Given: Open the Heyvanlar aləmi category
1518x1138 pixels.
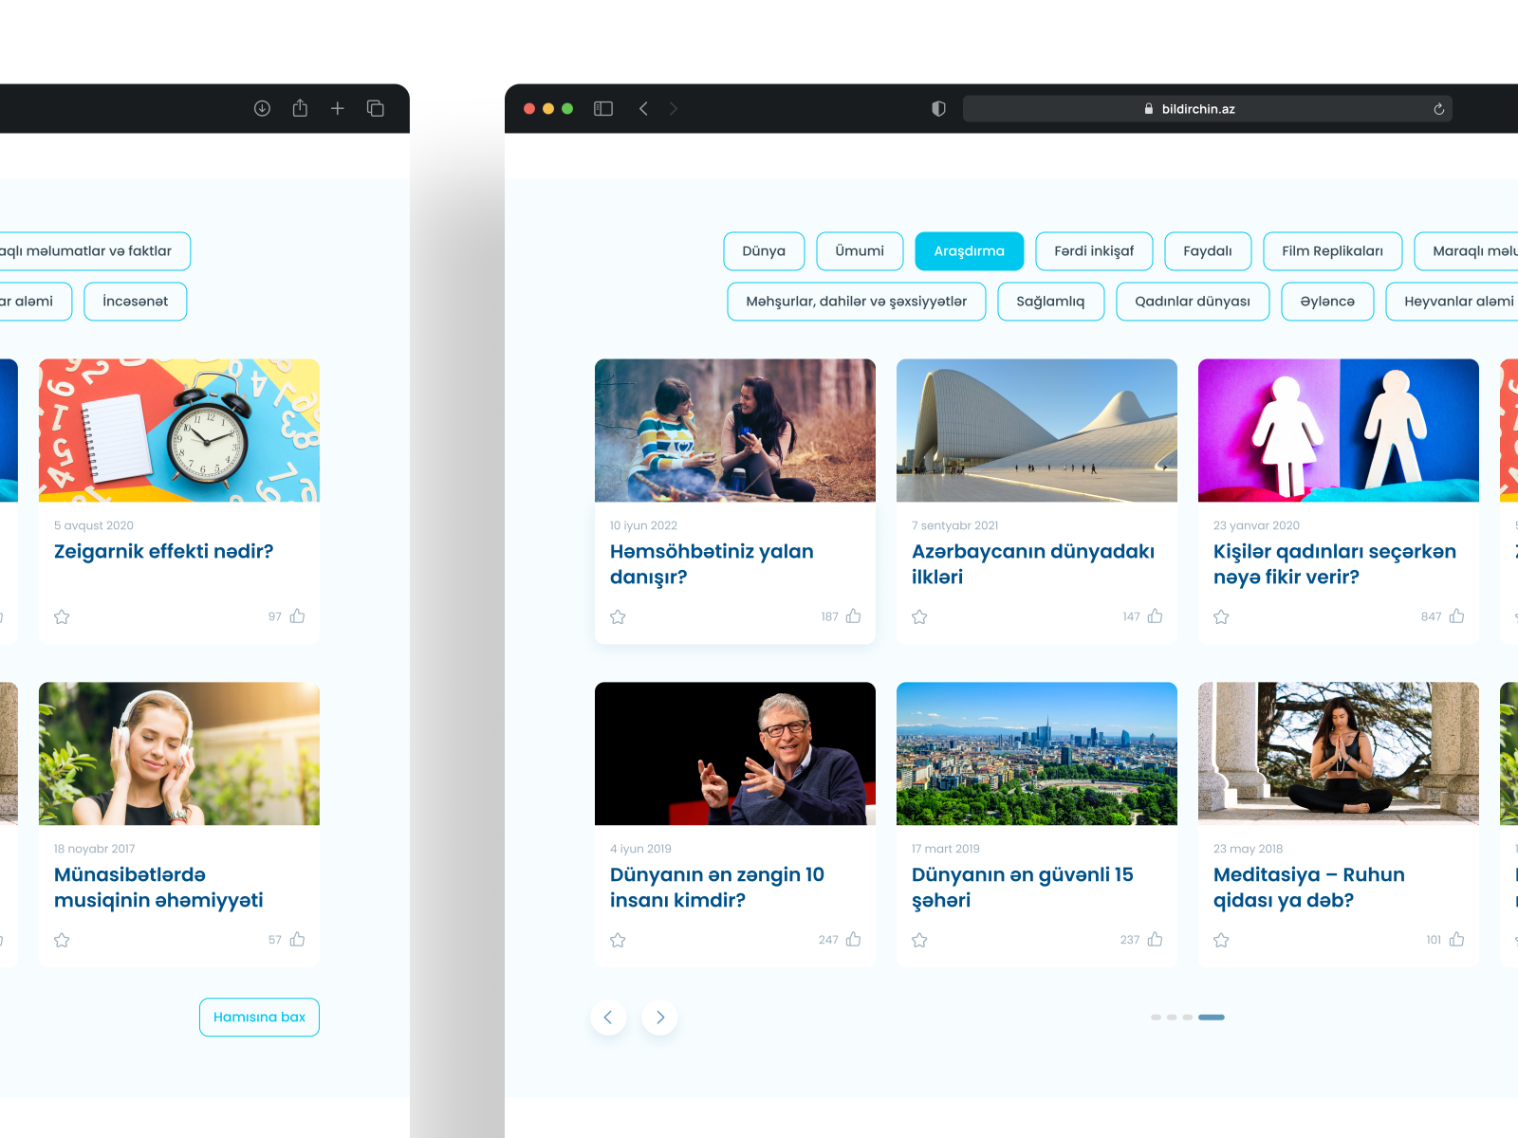Looking at the screenshot, I should click(x=1458, y=302).
